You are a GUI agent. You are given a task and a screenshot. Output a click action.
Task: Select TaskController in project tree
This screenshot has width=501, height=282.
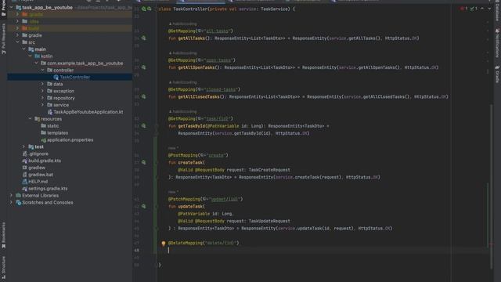pyautogui.click(x=75, y=77)
